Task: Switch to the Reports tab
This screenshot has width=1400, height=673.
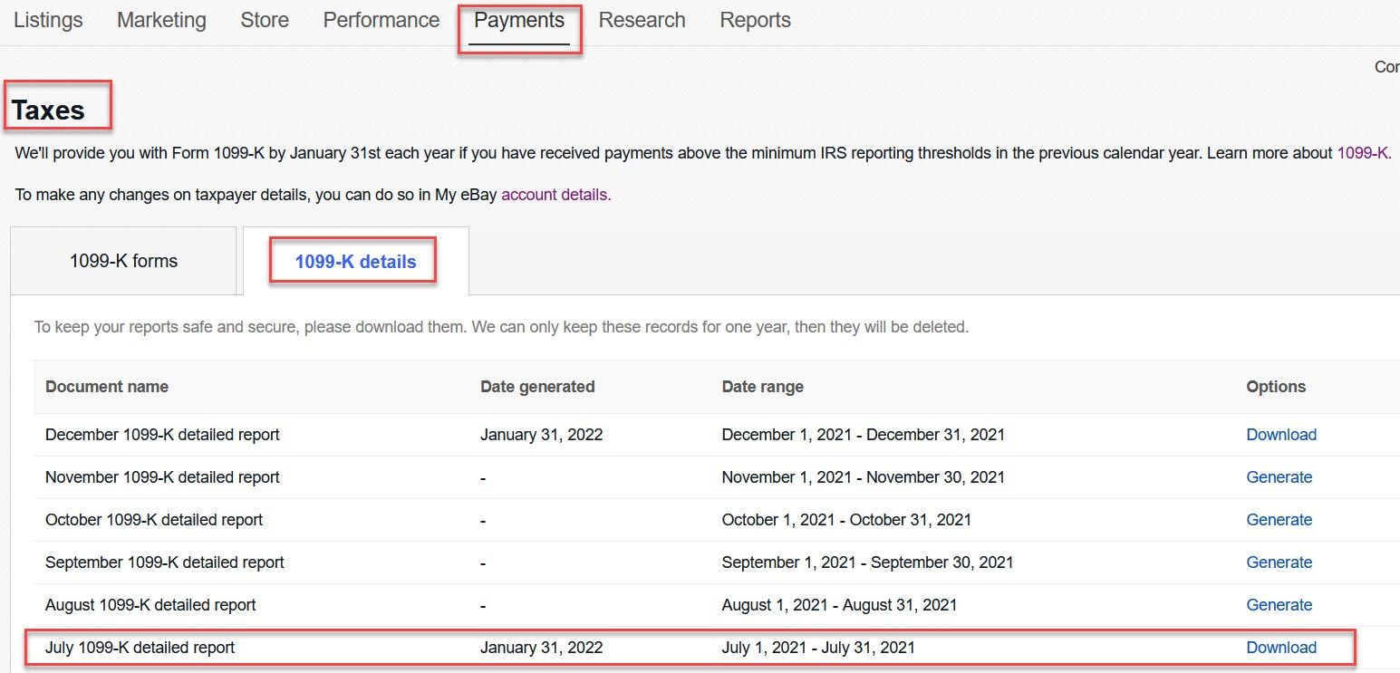Action: [755, 20]
